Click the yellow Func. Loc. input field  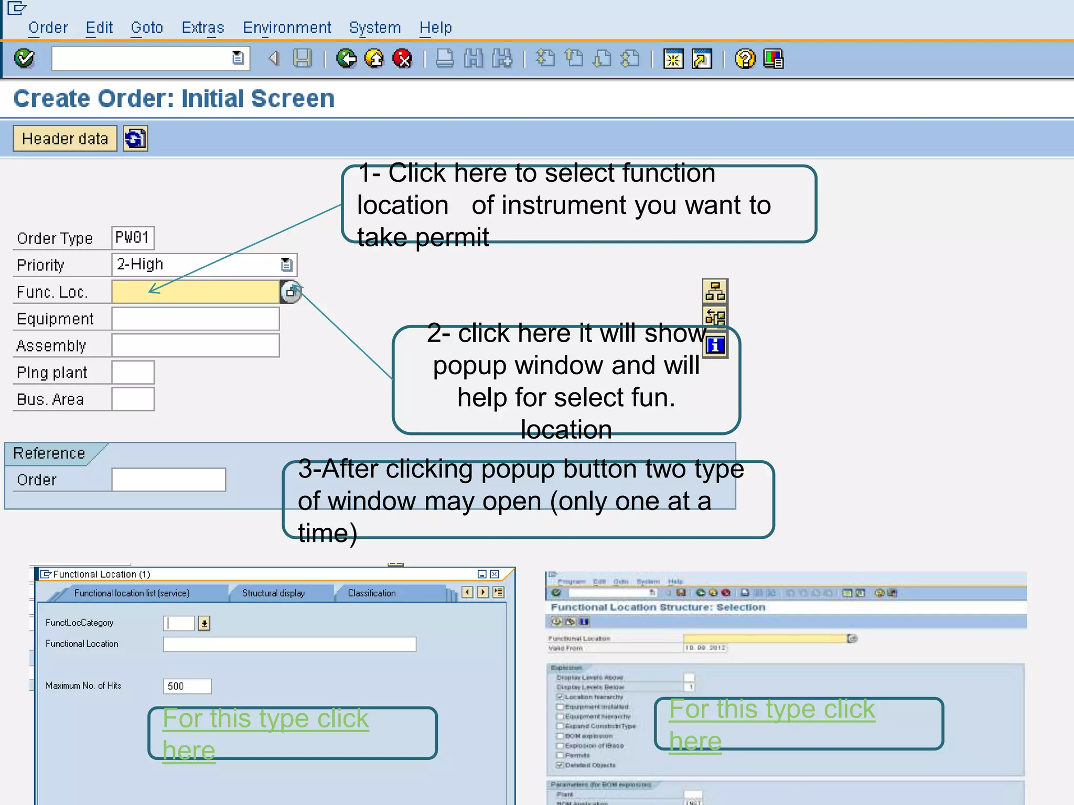tap(195, 291)
